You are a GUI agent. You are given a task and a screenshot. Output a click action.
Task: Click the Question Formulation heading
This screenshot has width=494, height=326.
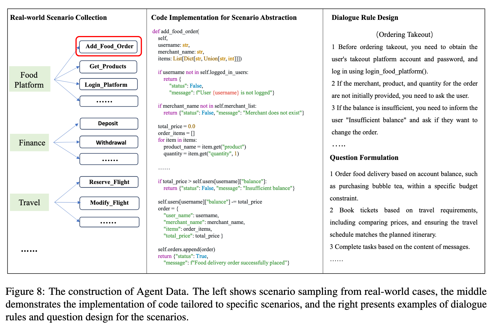point(364,158)
